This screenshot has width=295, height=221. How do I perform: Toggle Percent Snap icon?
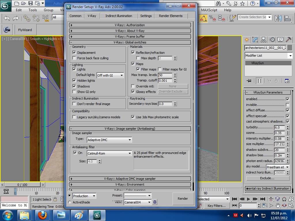coord(212,18)
